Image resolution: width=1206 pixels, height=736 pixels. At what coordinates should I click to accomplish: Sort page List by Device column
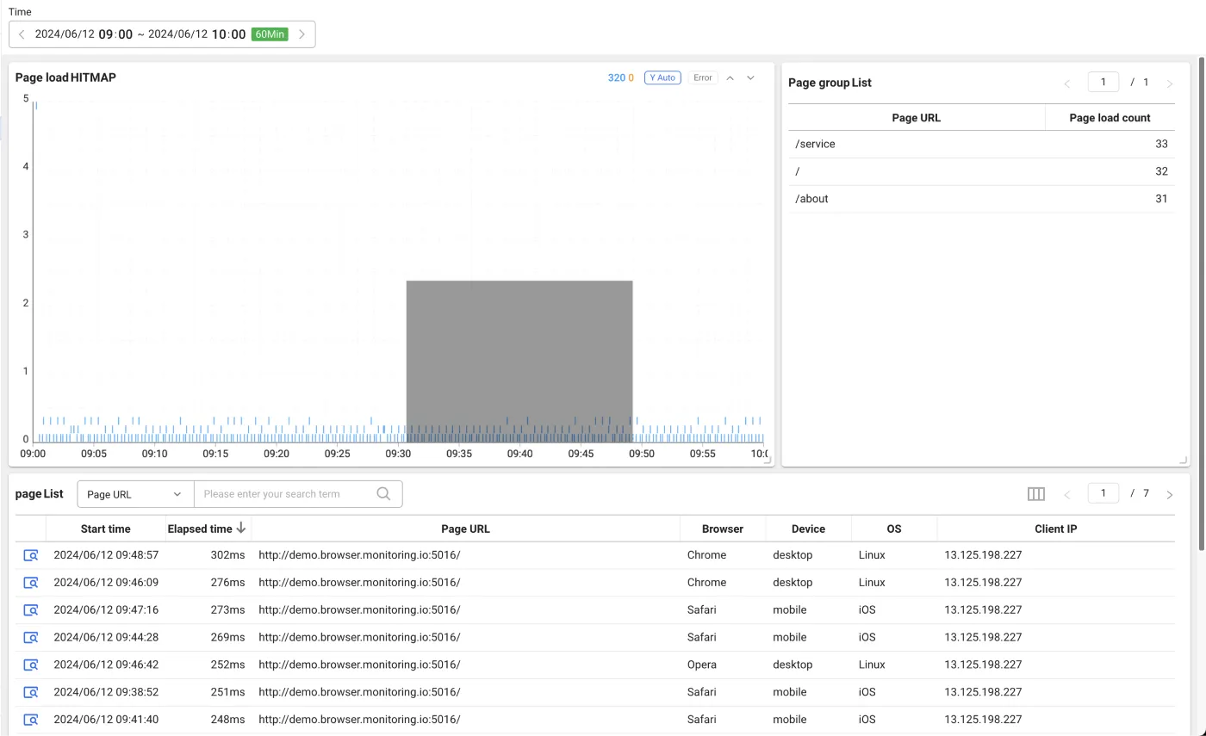click(x=808, y=529)
